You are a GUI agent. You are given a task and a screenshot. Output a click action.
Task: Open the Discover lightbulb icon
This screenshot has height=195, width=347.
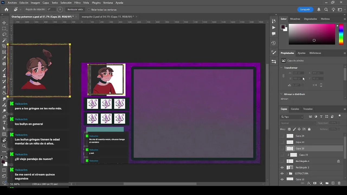333,9
